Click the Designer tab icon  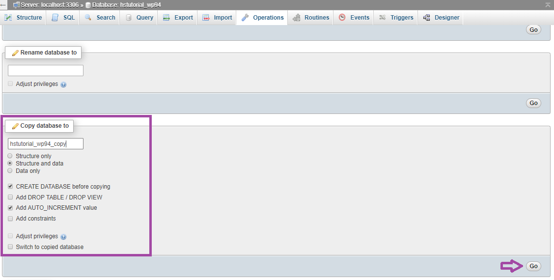pos(426,18)
